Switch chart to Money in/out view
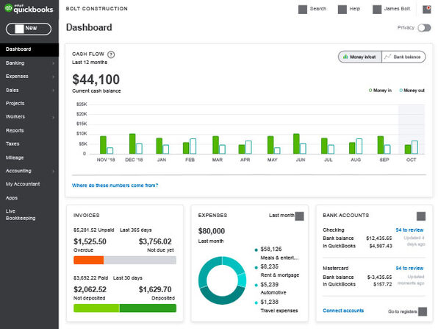The image size is (438, 329). coord(360,57)
